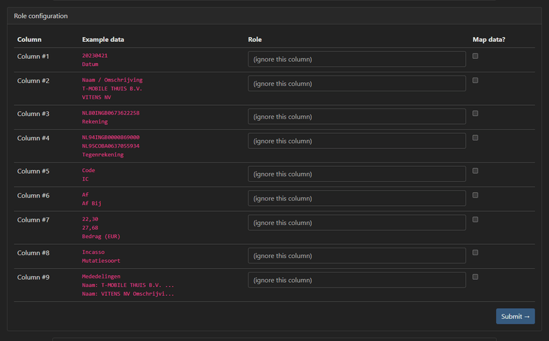Open the Role dropdown for Column #6
The width and height of the screenshot is (549, 341).
pyautogui.click(x=357, y=199)
